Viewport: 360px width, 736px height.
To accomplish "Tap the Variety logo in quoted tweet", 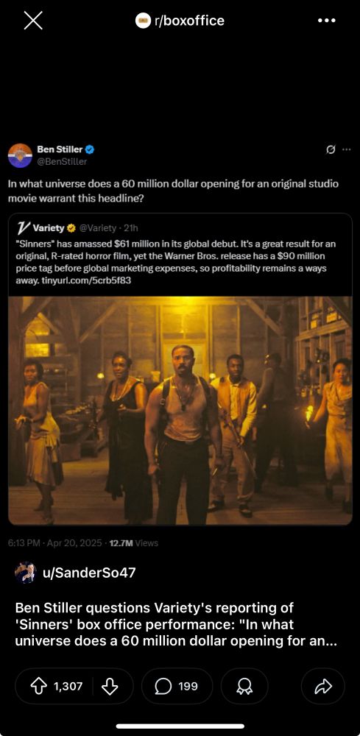I will (x=23, y=228).
